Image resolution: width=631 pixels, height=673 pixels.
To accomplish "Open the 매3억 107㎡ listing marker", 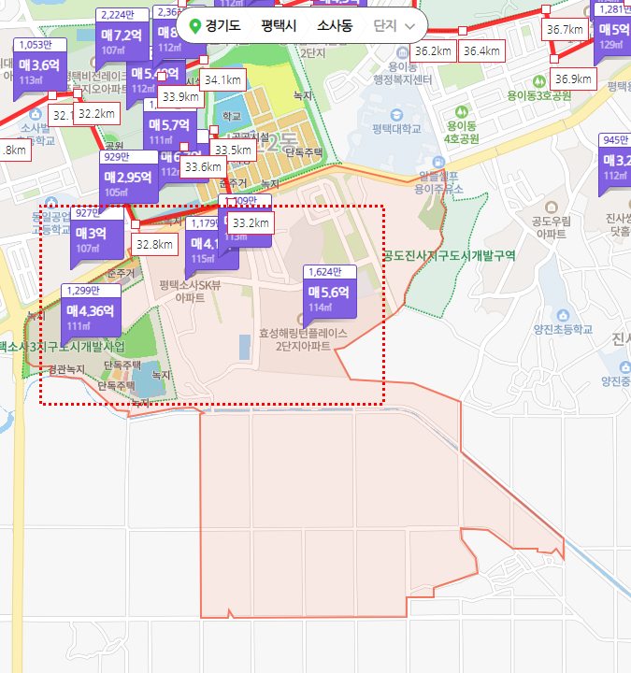I will coord(97,239).
